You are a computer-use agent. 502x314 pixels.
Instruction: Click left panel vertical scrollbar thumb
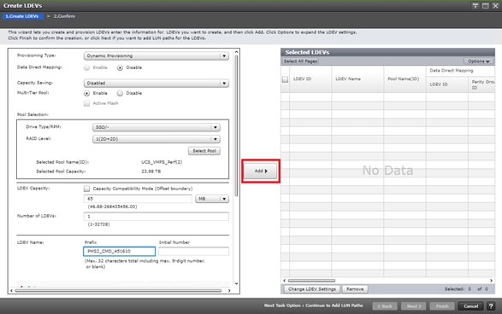click(x=236, y=126)
